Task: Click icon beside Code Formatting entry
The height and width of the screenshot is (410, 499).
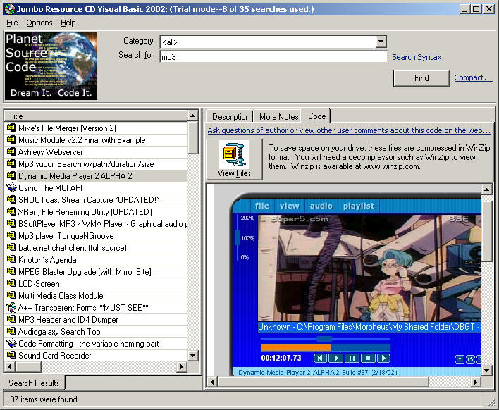Action: pos(11,344)
